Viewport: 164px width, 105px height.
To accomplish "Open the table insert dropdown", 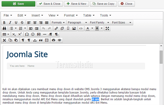I will pyautogui.click(x=6, y=34).
